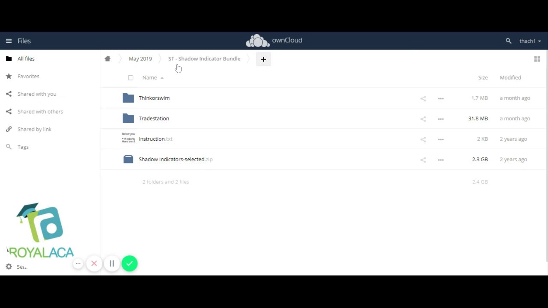Open Thinkorswim folder name

coord(154,98)
